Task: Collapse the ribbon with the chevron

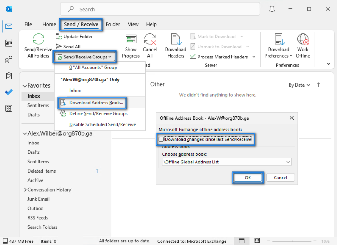Action: pos(328,64)
